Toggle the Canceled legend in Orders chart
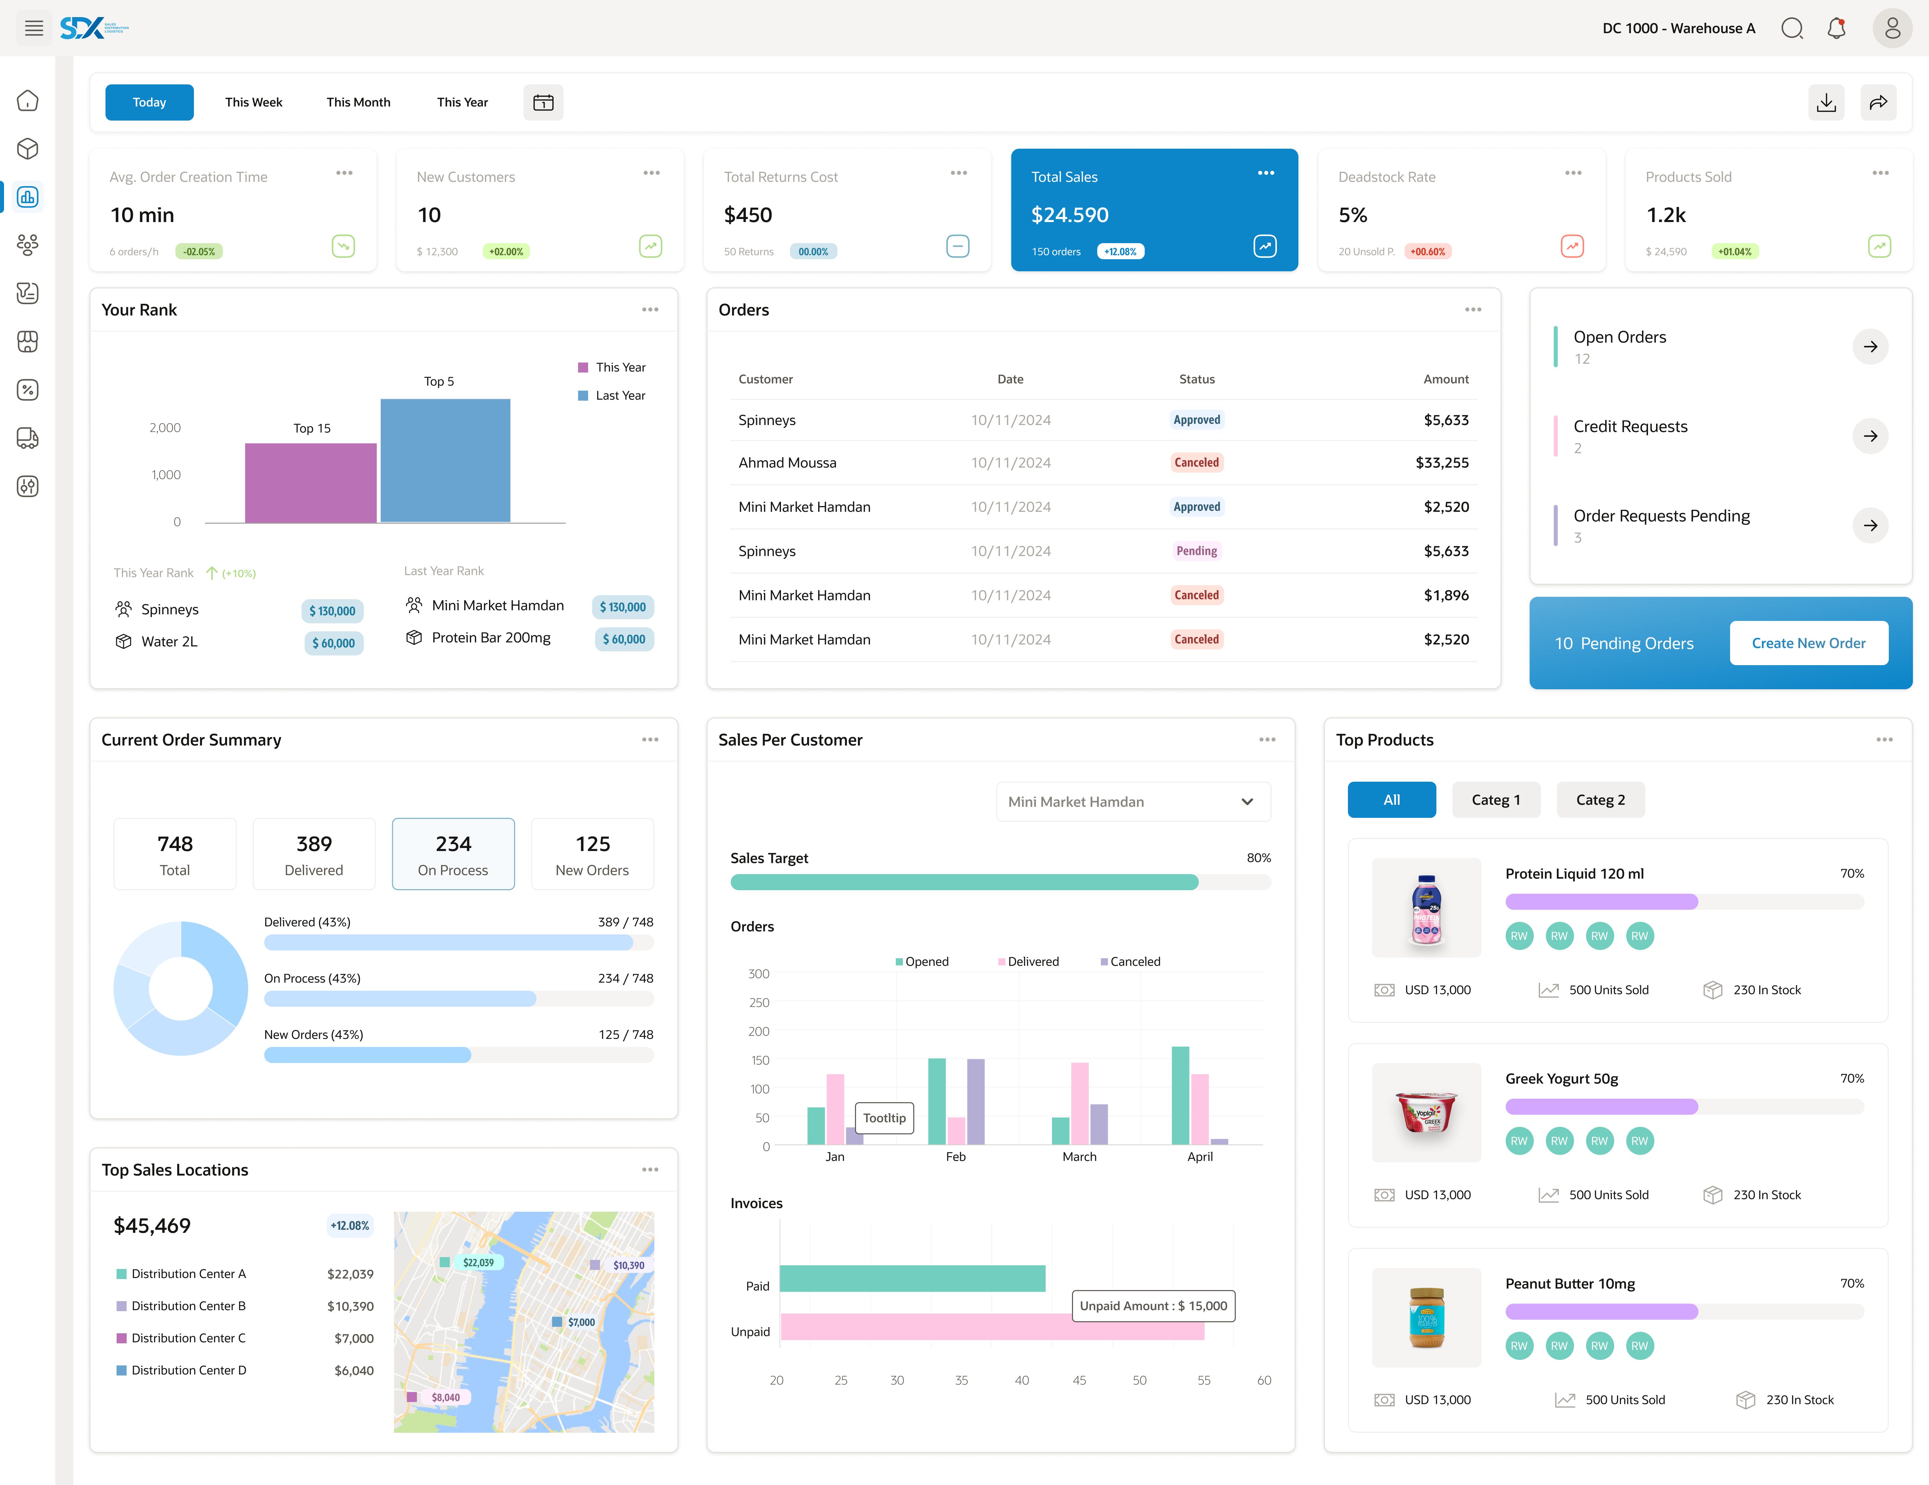The width and height of the screenshot is (1929, 1485). [1131, 961]
